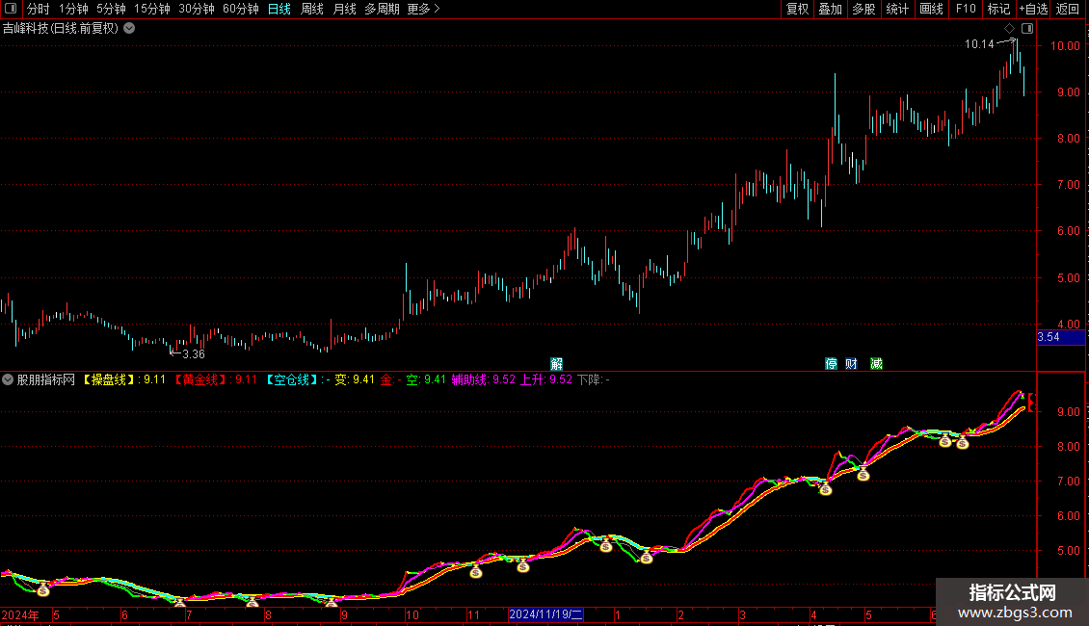
Task: Open the 多周期 multi-period view
Action: pos(382,9)
